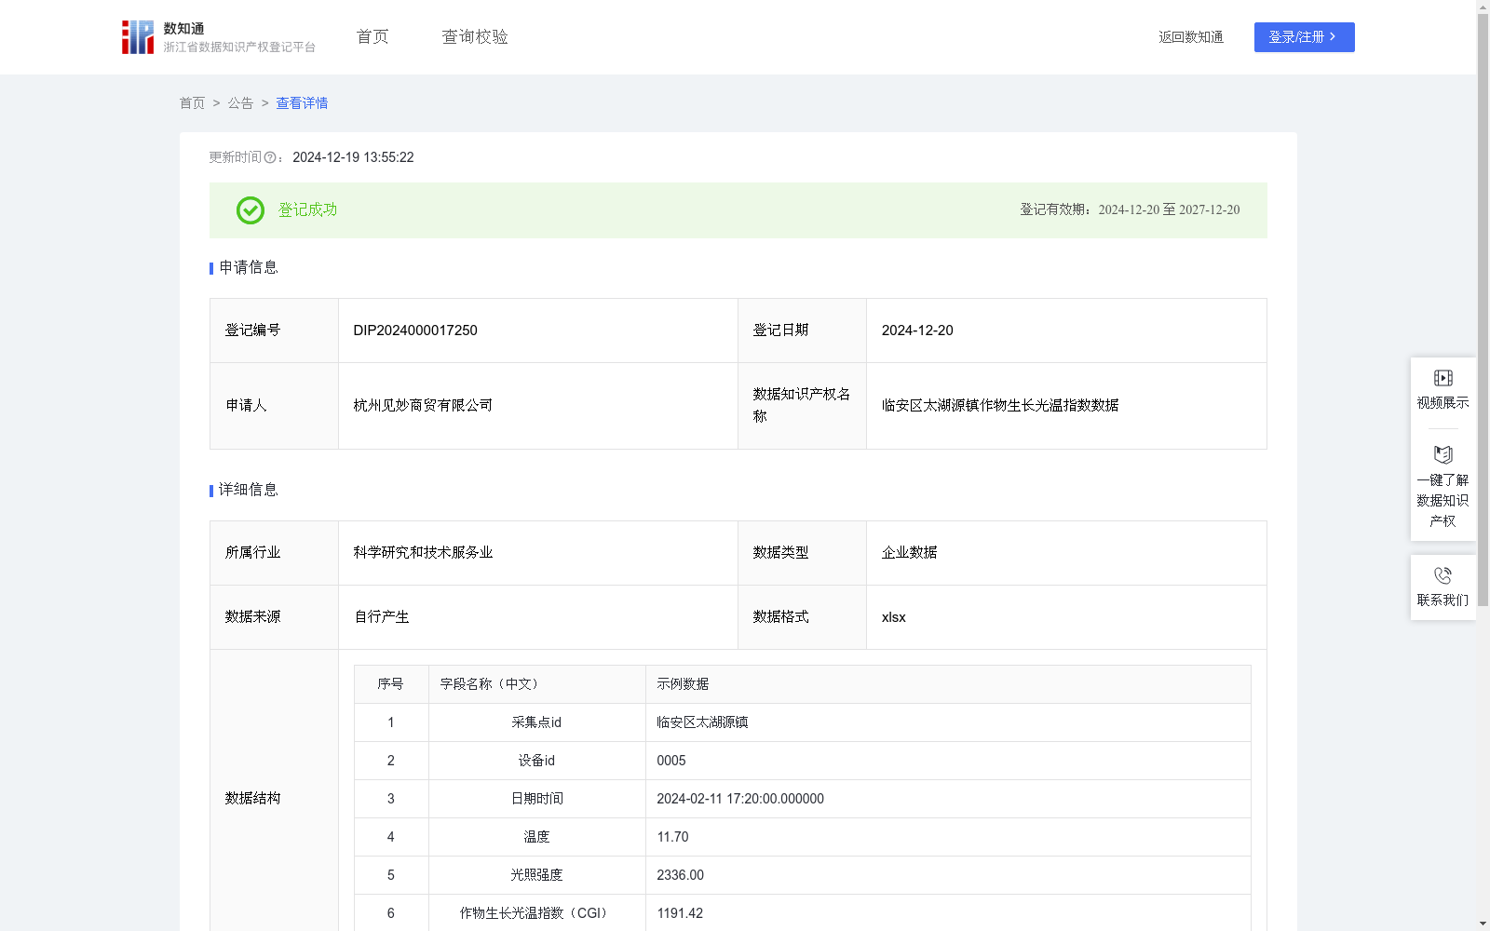Screen dimensions: 1490x931
Task: Click the scrollbar up arrow
Action: tap(1483, 7)
